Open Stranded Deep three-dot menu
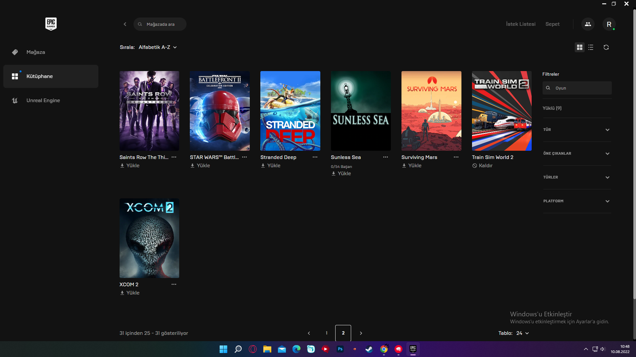The image size is (636, 357). (315, 157)
